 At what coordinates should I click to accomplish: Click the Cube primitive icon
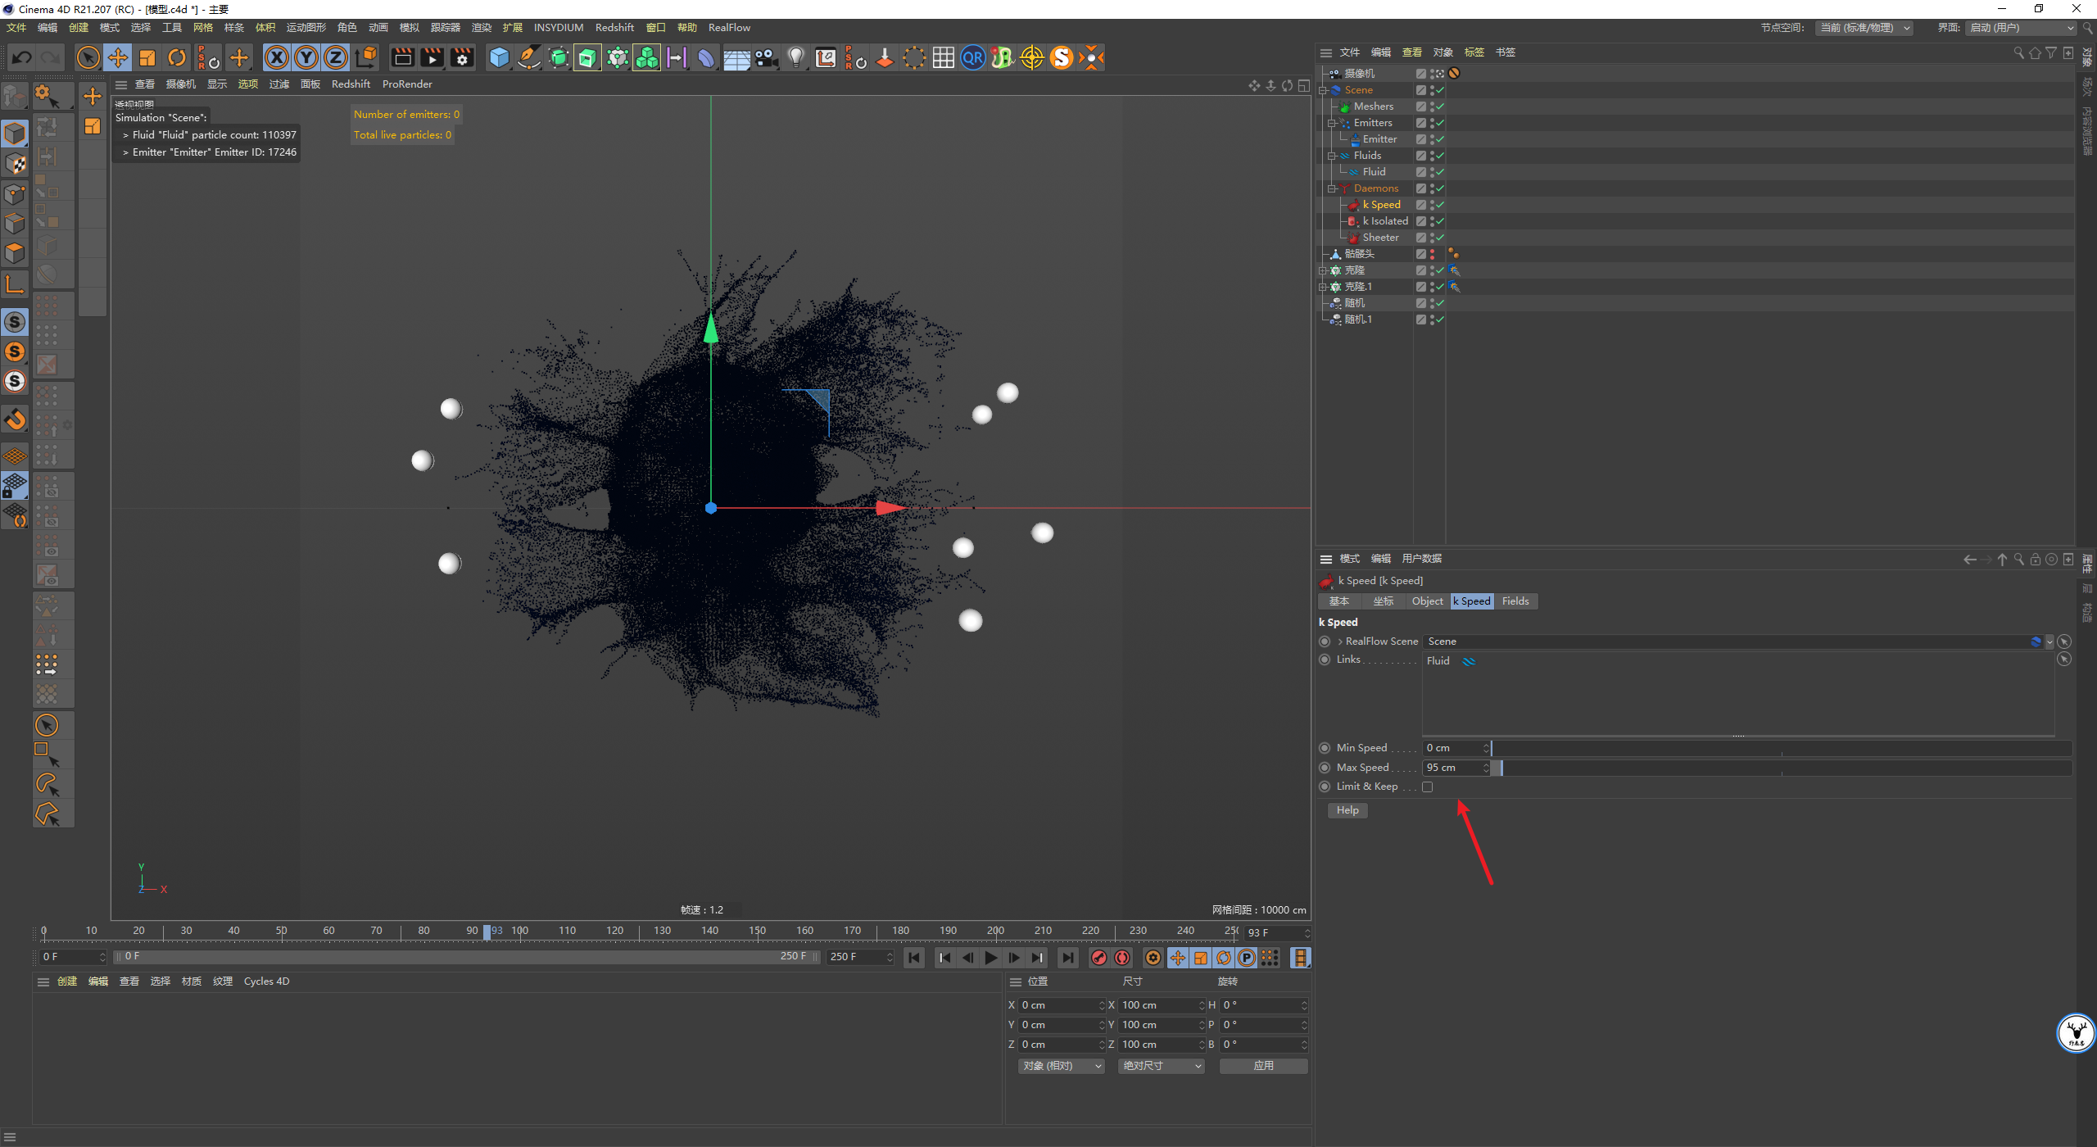[x=499, y=57]
